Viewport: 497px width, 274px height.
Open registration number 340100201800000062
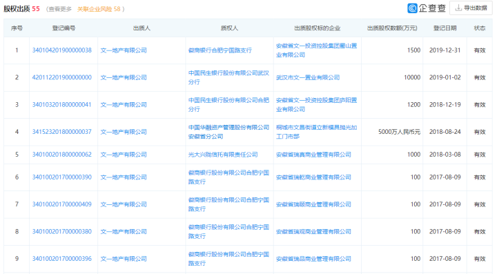62,155
